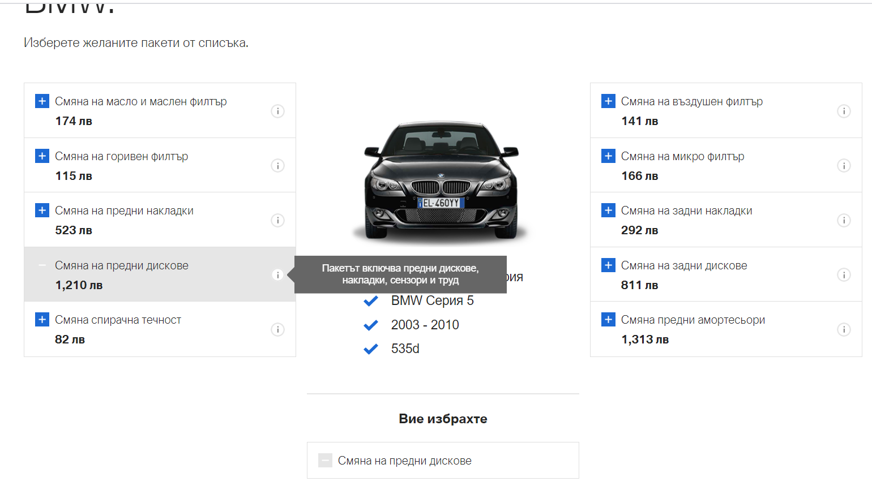Click the 174 лв price
Screen dimensions: 872x490
click(x=74, y=121)
